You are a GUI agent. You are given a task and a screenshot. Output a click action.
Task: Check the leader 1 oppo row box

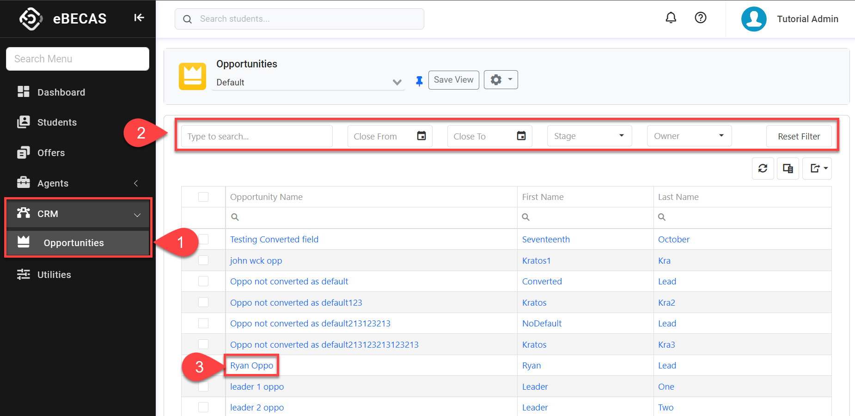[x=203, y=386]
